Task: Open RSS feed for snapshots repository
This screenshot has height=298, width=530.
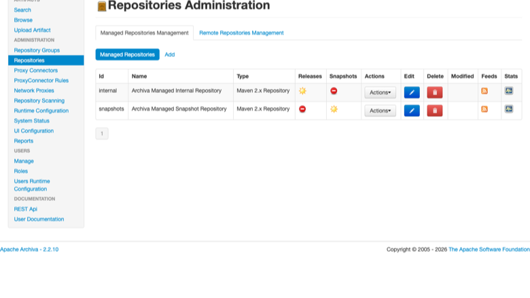Action: pos(484,109)
